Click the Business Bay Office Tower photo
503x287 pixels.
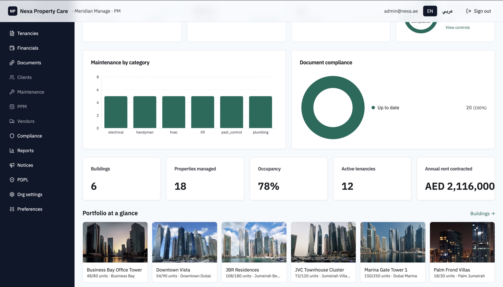tap(115, 242)
